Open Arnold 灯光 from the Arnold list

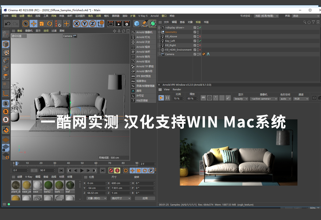143,37
